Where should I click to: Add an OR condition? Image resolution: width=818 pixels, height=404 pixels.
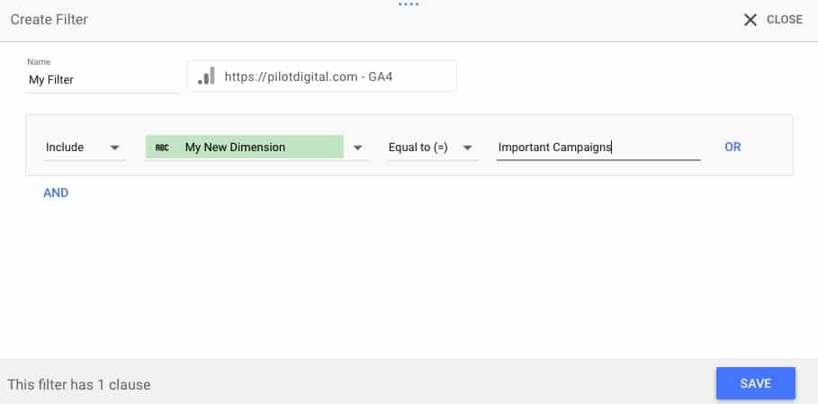(733, 147)
